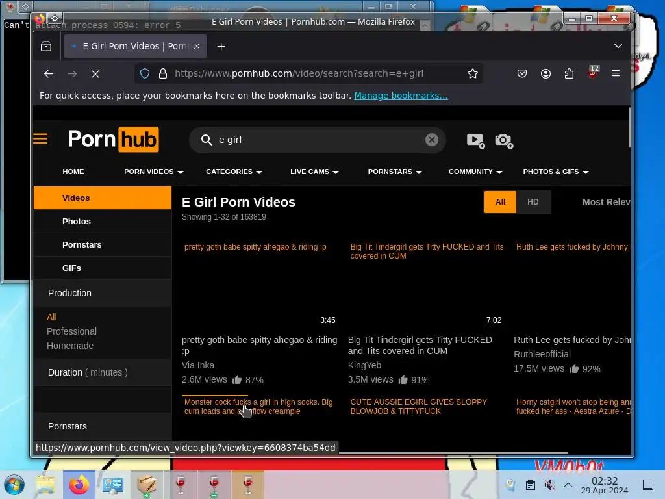Bookmark this page with the star icon
Screen dimensions: 665x499
(473, 73)
